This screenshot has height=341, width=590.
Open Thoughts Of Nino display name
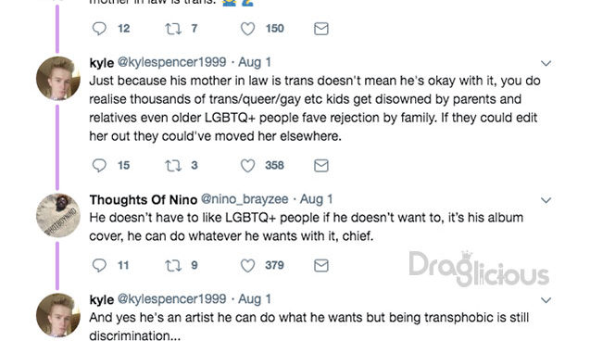[144, 199]
